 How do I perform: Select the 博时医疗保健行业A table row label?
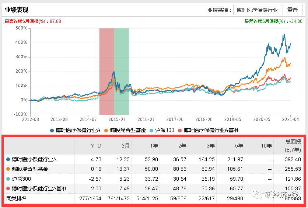pos(34,159)
